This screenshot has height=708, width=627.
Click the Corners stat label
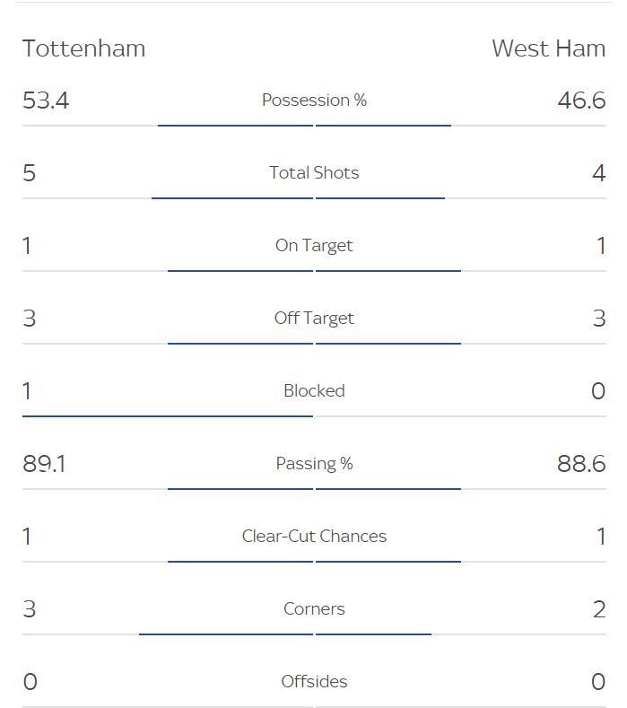[x=314, y=608]
